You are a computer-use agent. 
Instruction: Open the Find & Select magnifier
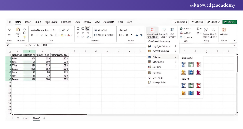[x=213, y=30]
